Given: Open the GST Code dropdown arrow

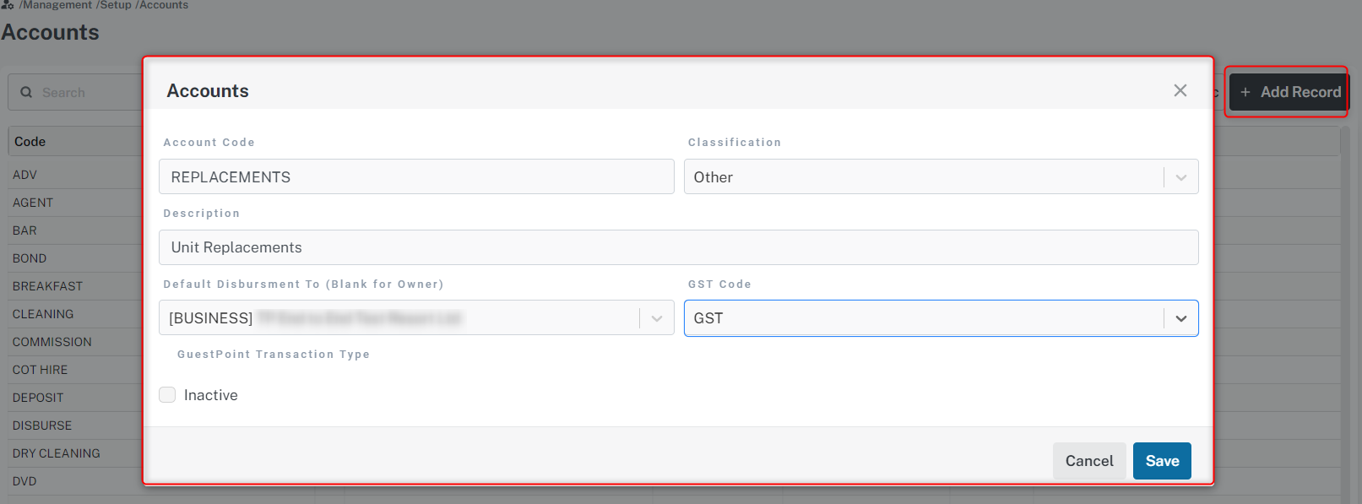Looking at the screenshot, I should click(x=1180, y=318).
